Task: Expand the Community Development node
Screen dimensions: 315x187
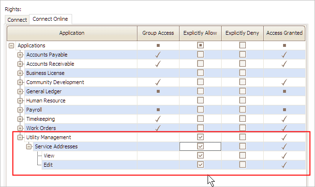Action: pos(20,82)
